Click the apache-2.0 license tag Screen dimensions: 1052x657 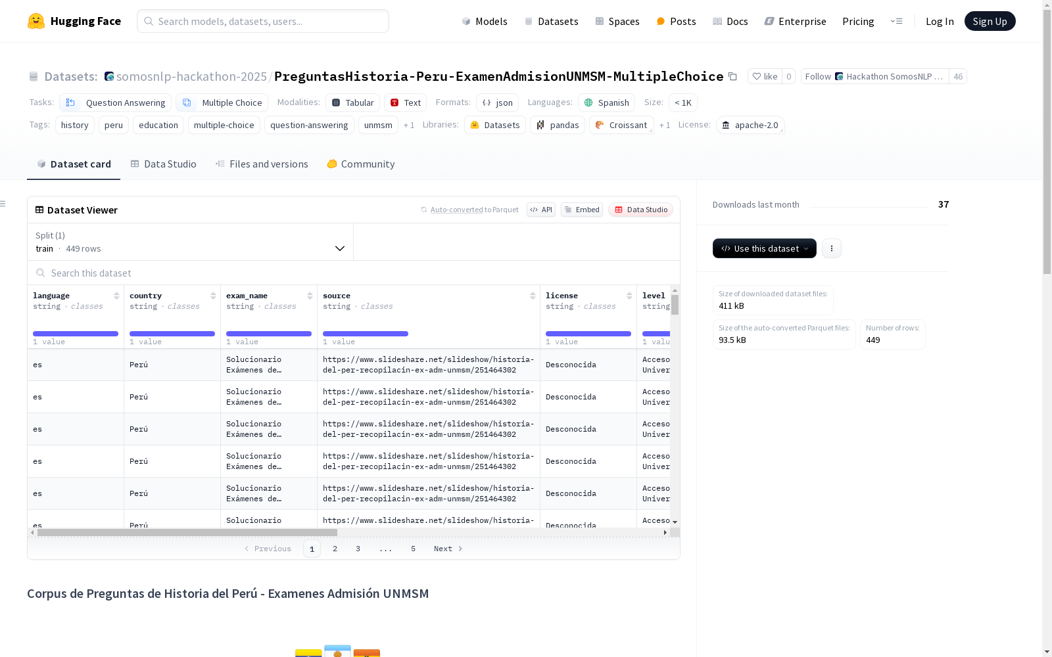pyautogui.click(x=750, y=125)
